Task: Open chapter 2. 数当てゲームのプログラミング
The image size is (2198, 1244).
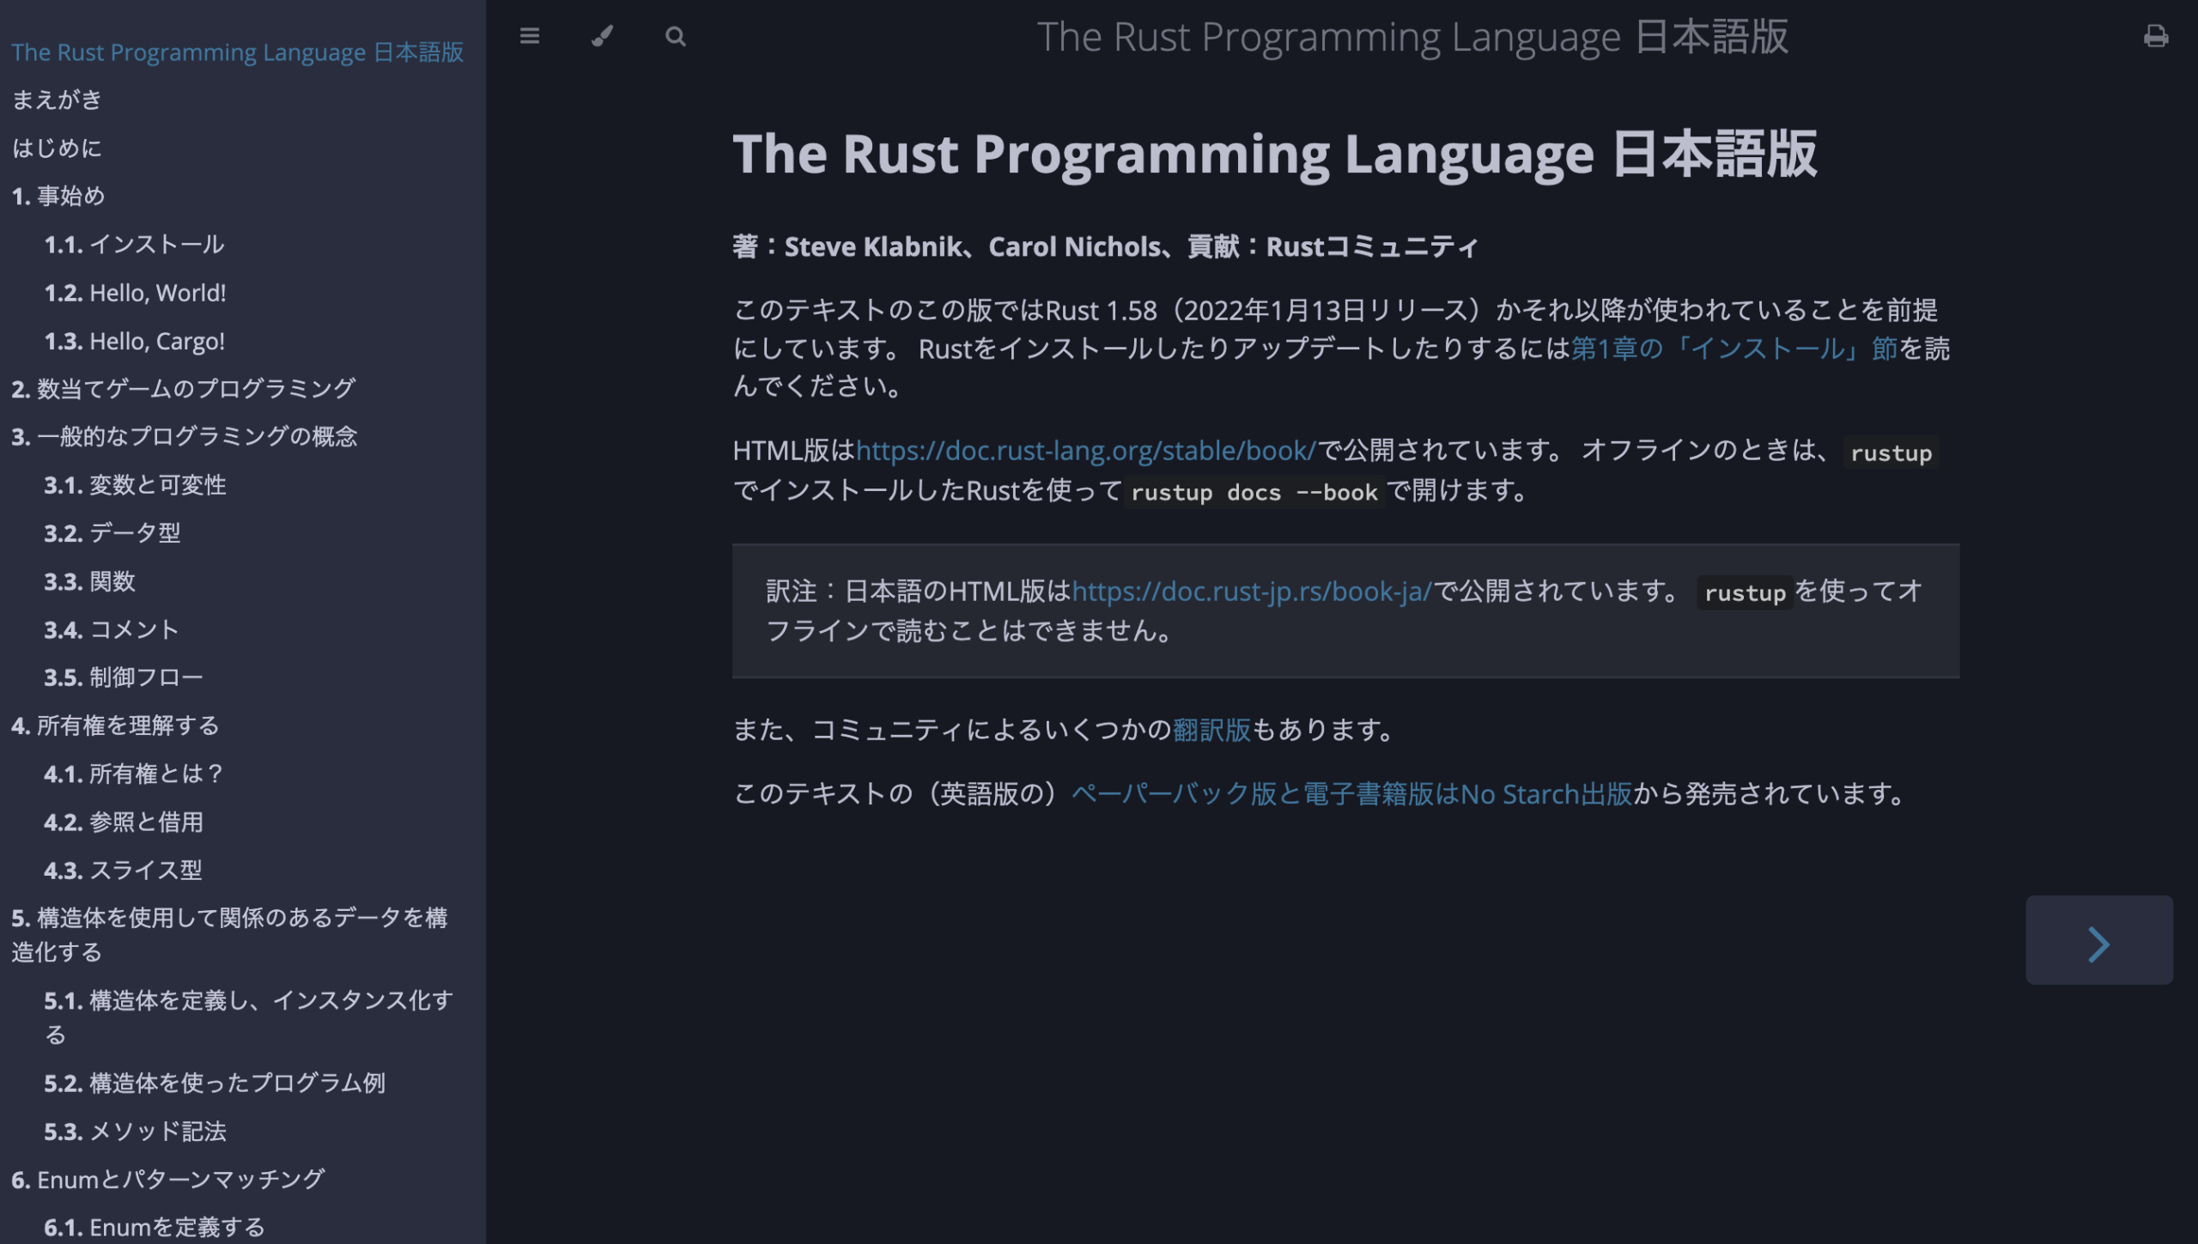Action: pyautogui.click(x=183, y=389)
